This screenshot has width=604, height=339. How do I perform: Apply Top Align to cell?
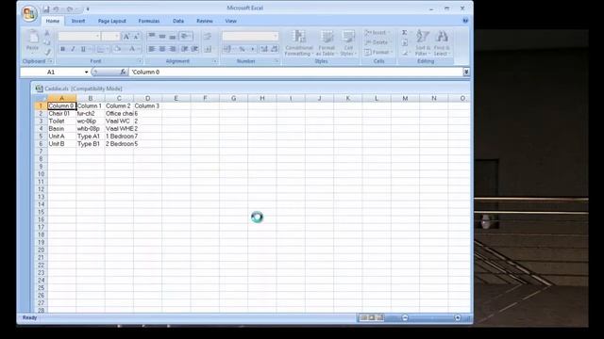[x=152, y=36]
